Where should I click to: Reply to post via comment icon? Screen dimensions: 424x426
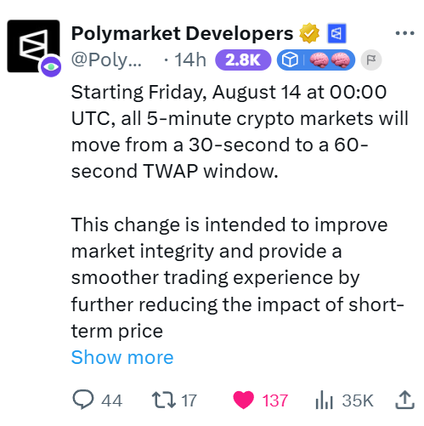click(x=83, y=400)
